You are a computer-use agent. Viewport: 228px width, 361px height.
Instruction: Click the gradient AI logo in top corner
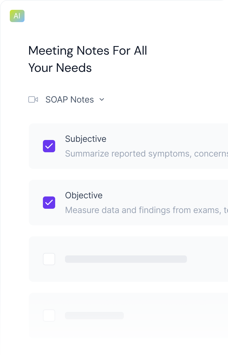(17, 16)
